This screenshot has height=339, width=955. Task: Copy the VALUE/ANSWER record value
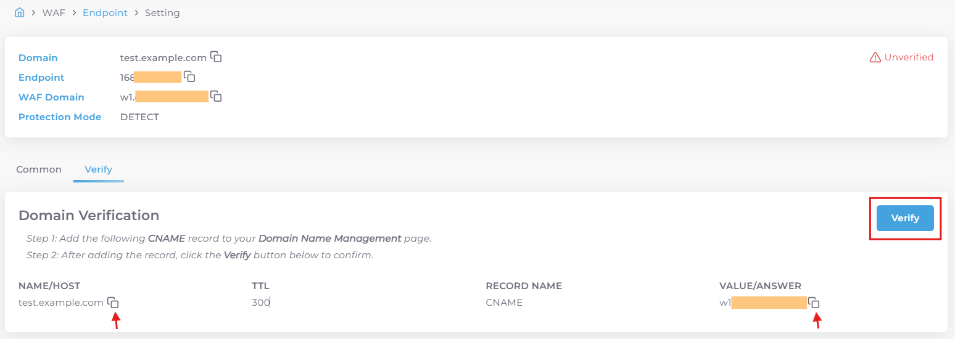(814, 302)
